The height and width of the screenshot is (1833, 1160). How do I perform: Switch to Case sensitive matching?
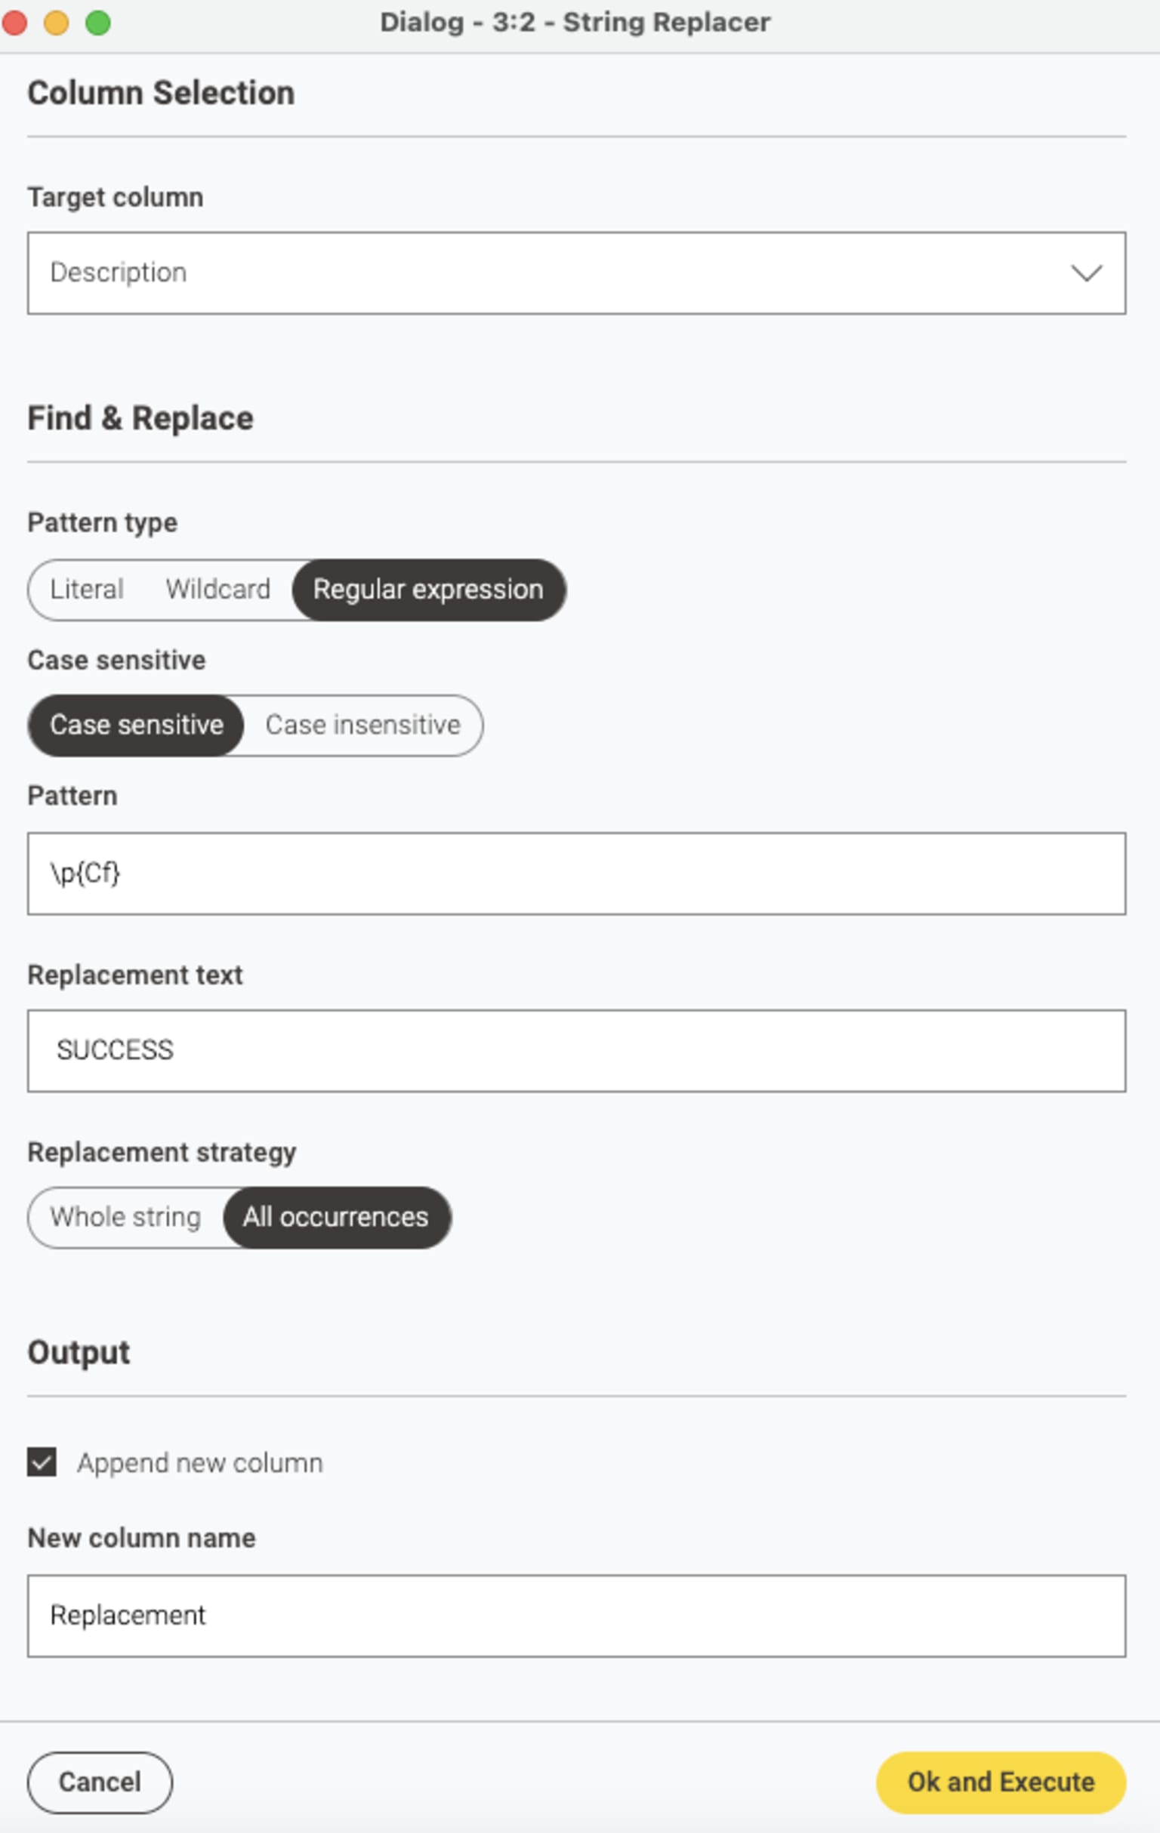pyautogui.click(x=137, y=725)
